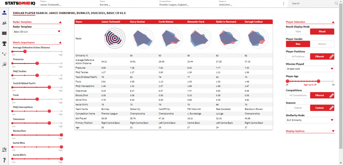Edit Seasons custom pencil icon

click(331, 108)
